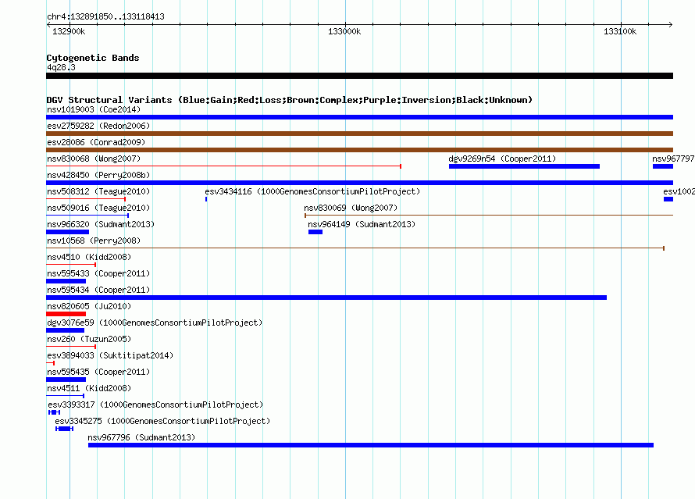Click the chr4:132891850..133118413 coordinates text

pos(105,16)
